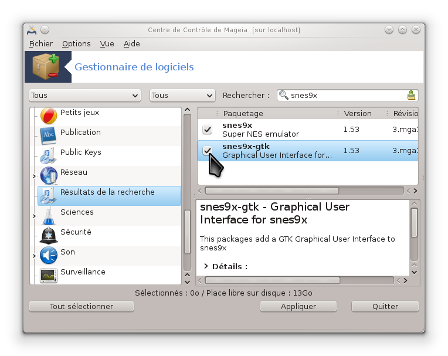Open the first Tous filter dropdown
The width and height of the screenshot is (448, 356).
point(85,96)
